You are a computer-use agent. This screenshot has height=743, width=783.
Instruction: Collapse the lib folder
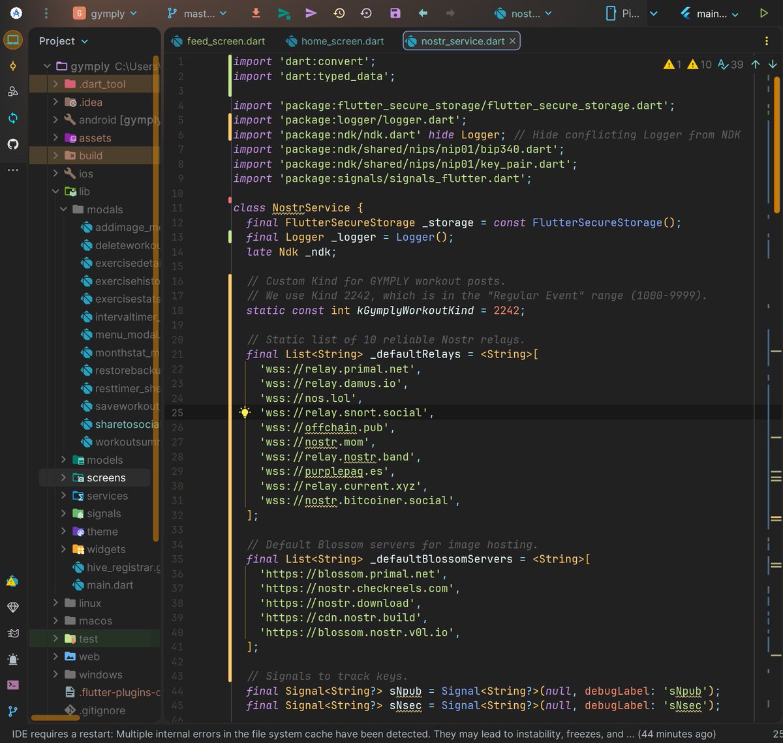point(55,192)
